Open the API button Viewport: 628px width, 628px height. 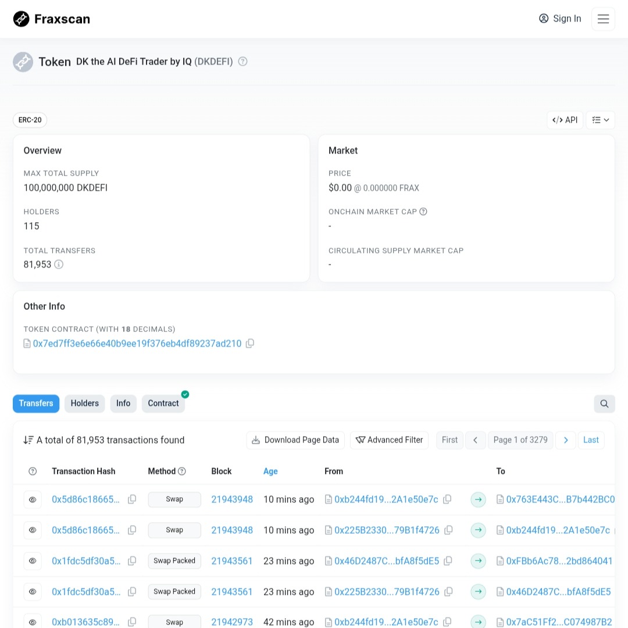coord(565,120)
